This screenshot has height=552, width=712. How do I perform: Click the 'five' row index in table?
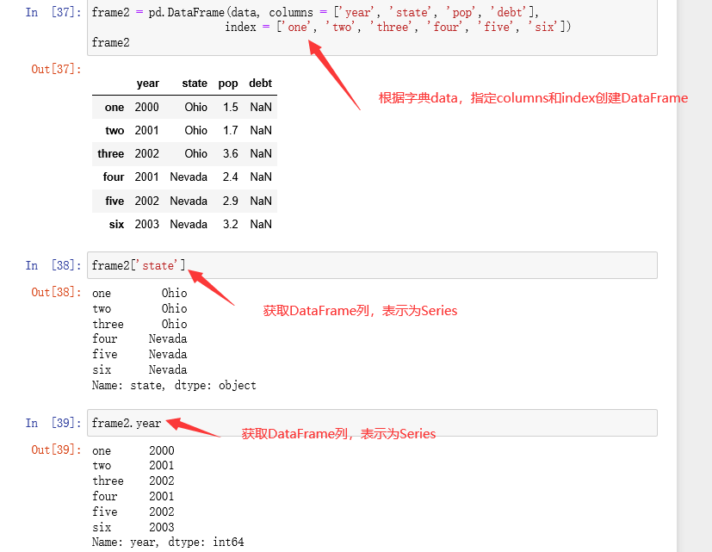[x=115, y=201]
